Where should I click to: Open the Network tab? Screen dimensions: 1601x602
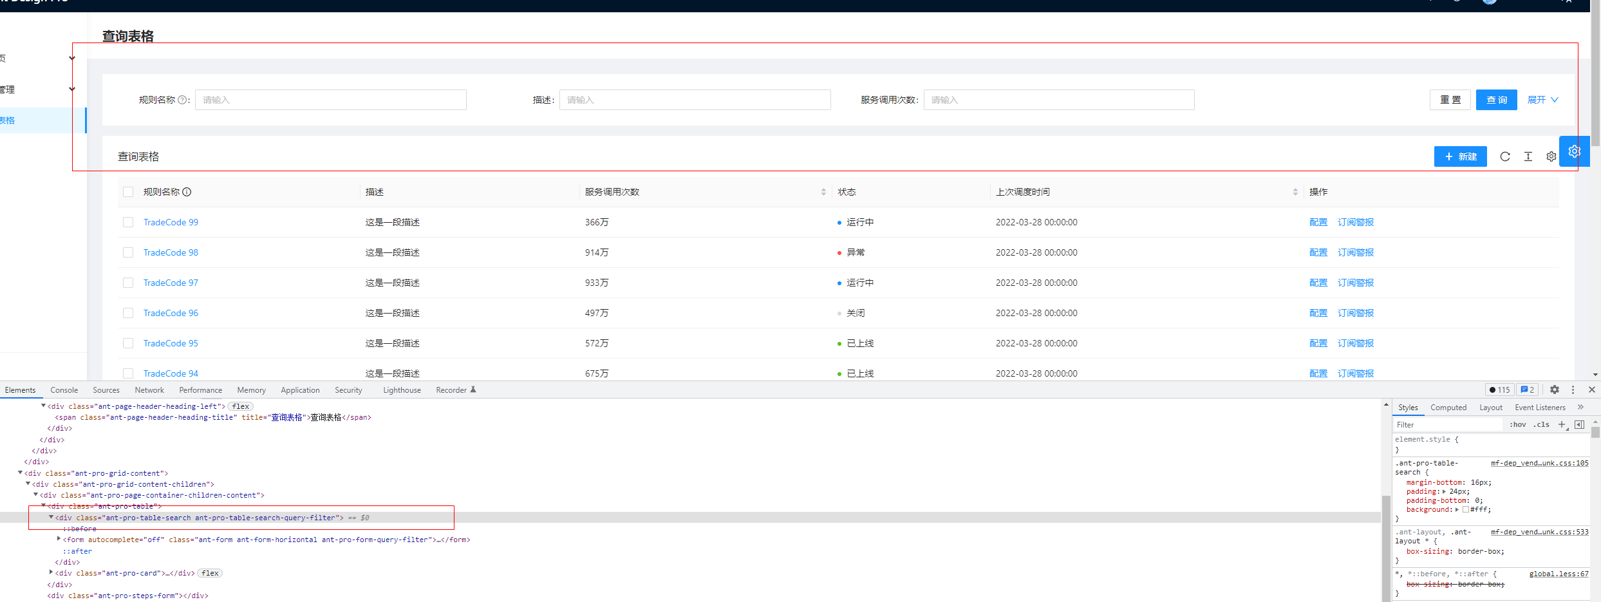(x=149, y=390)
